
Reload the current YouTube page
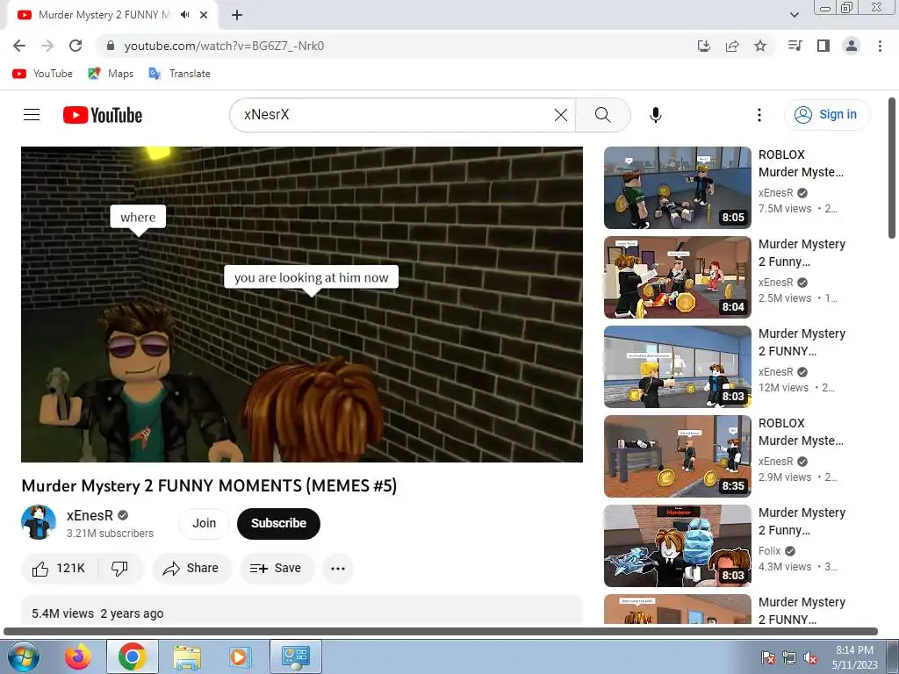pyautogui.click(x=76, y=46)
